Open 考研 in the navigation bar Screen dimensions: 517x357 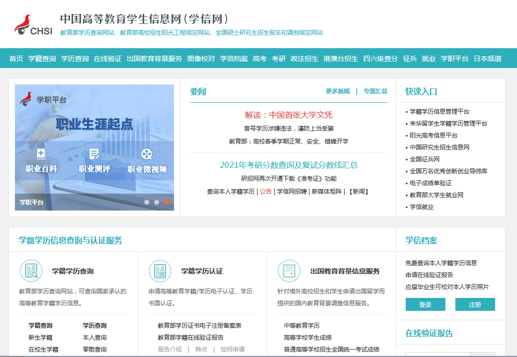click(278, 59)
